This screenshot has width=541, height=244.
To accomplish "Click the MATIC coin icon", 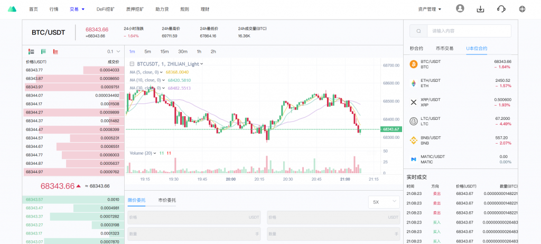I will (x=413, y=159).
